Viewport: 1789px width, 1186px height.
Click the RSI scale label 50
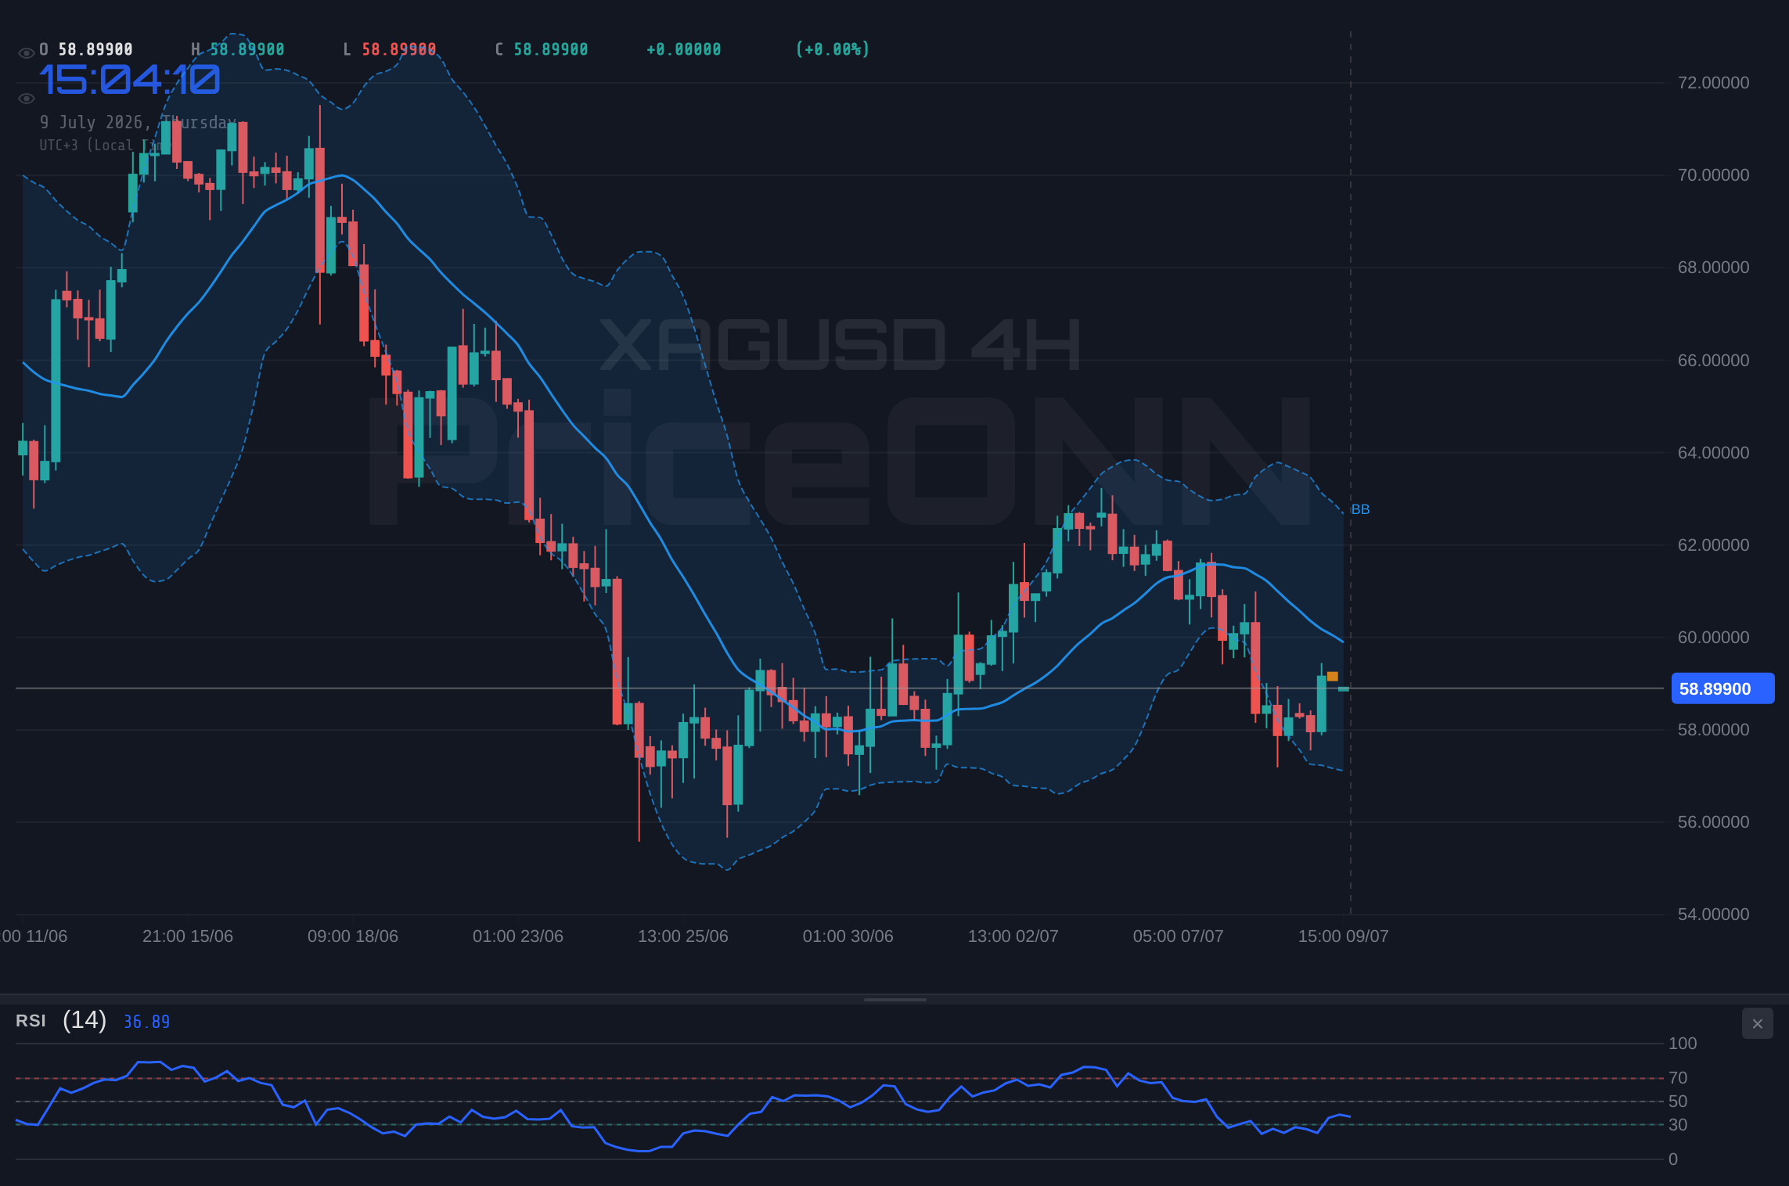tap(1678, 1102)
